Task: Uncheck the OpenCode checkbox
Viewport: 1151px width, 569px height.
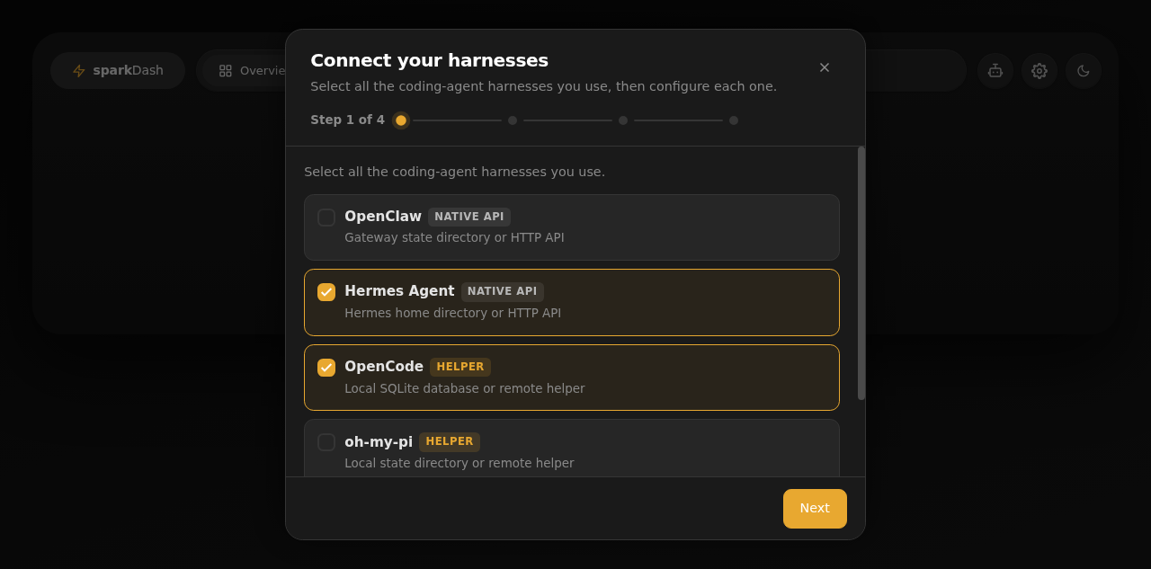Action: tap(326, 368)
